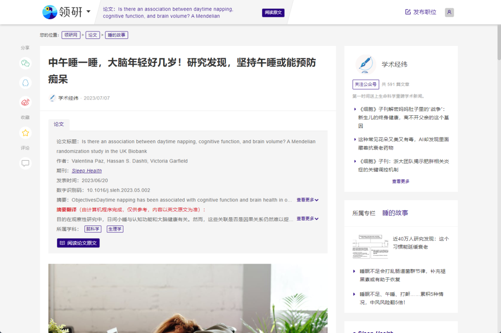Bookmark article with the star icon
This screenshot has height=333, width=501.
[25, 133]
